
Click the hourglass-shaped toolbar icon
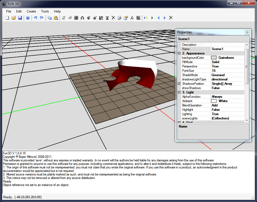point(107,18)
